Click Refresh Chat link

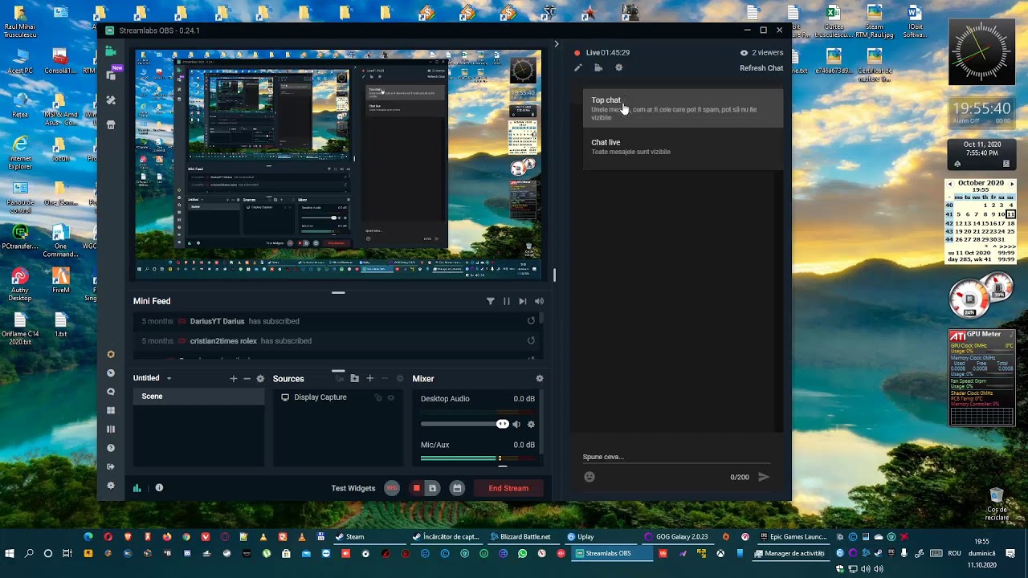point(761,68)
